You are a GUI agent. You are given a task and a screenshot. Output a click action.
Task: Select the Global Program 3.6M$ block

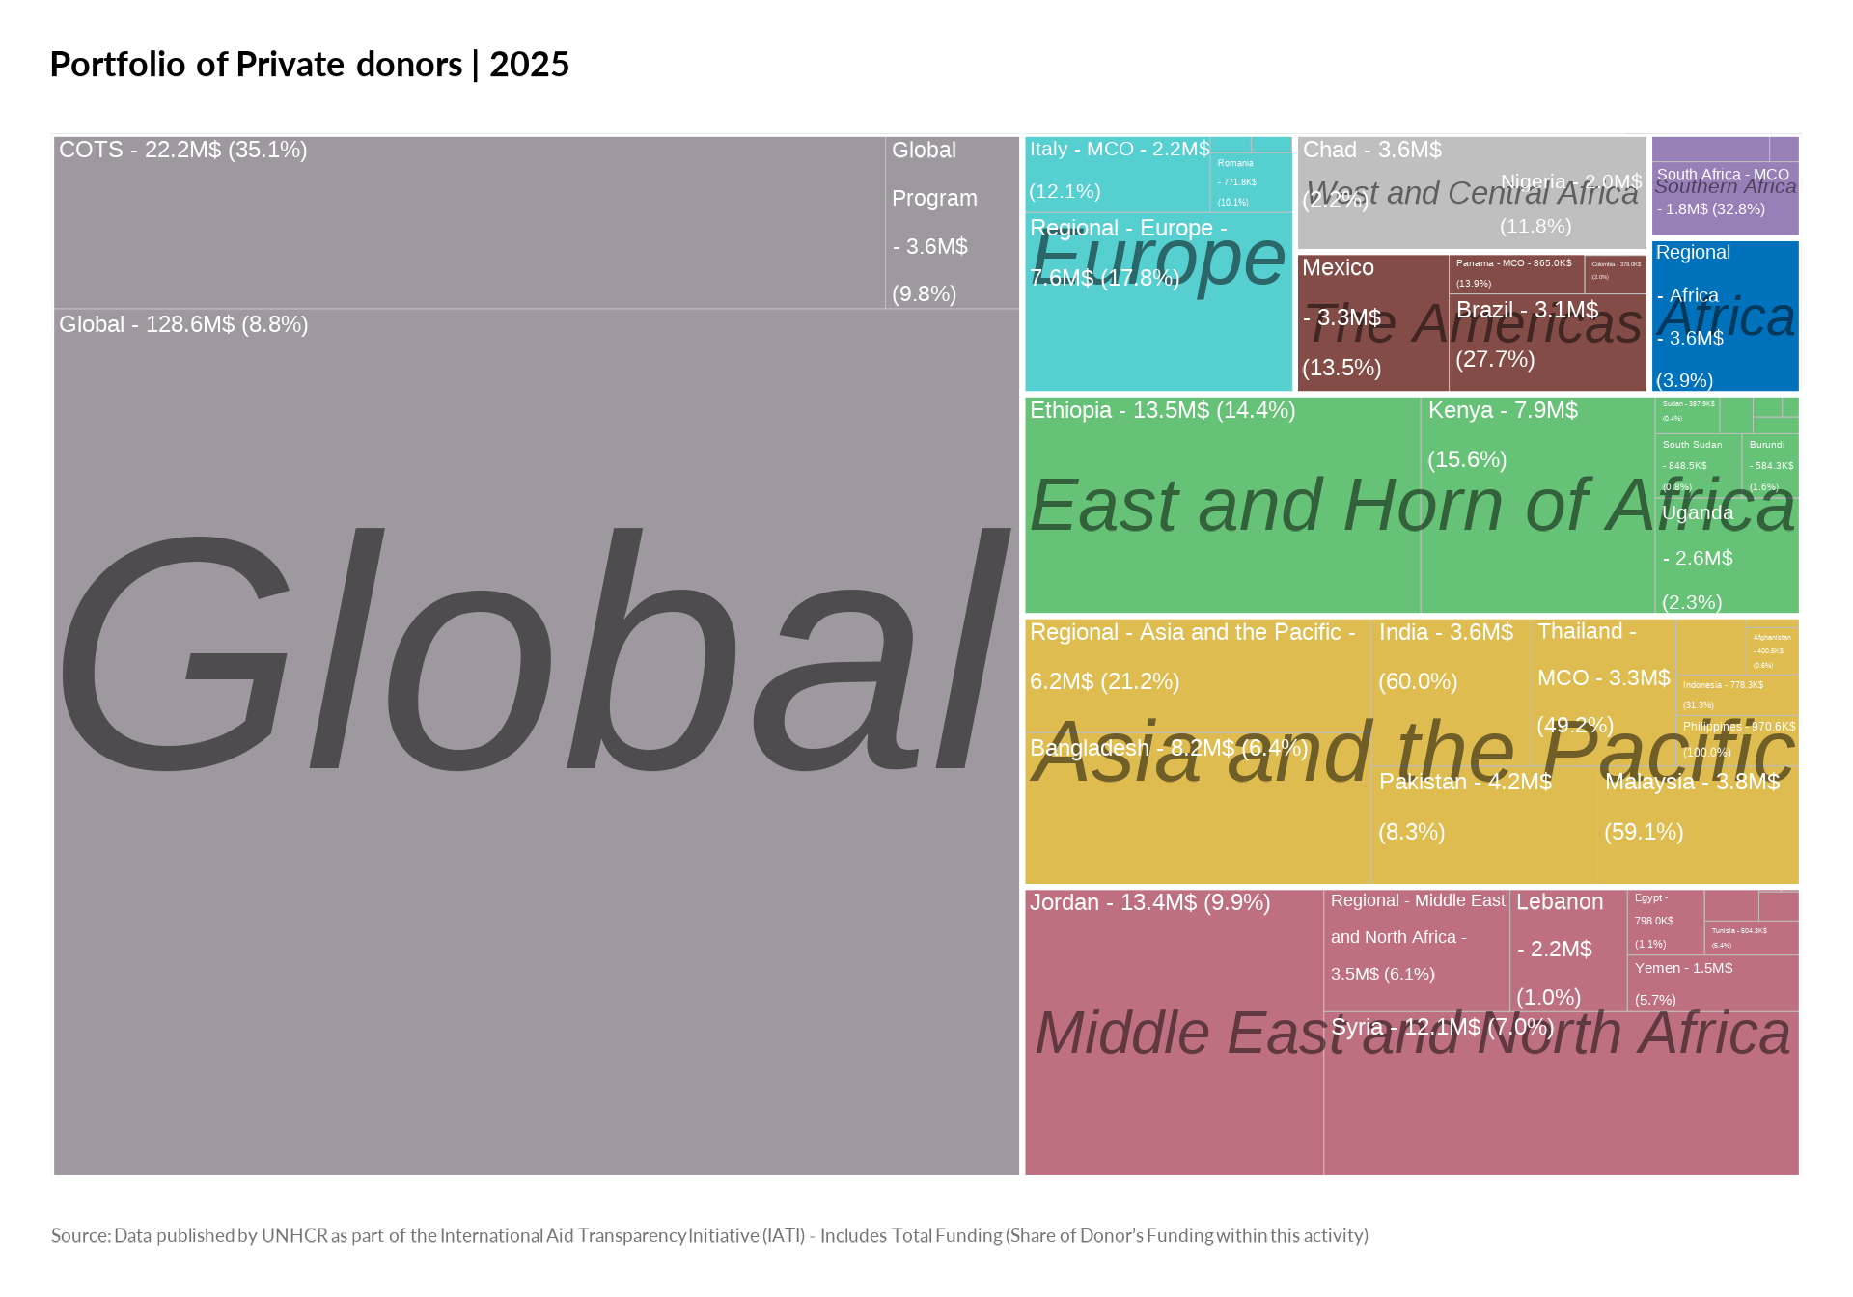click(x=952, y=223)
